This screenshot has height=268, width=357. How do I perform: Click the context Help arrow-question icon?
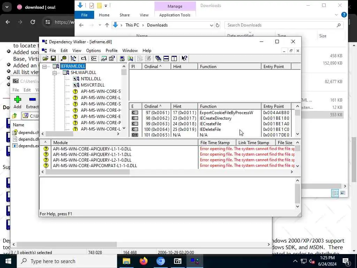184,59
